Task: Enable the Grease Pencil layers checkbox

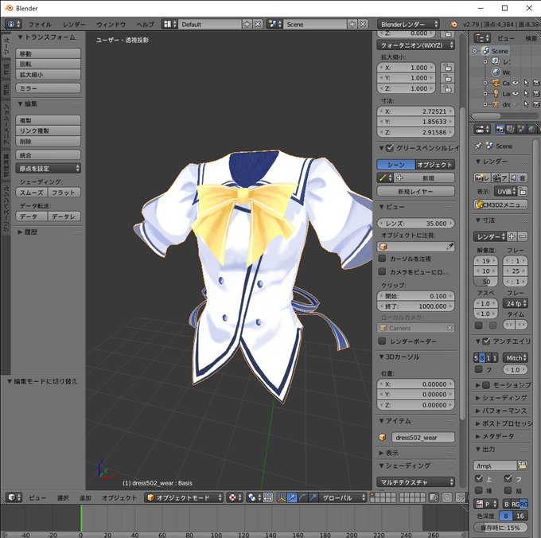Action: point(390,148)
